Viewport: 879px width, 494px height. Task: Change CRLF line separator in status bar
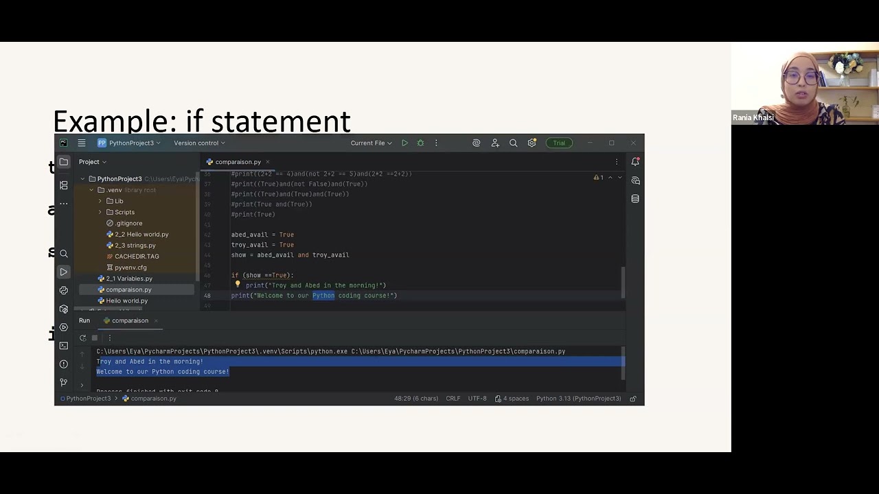tap(453, 399)
